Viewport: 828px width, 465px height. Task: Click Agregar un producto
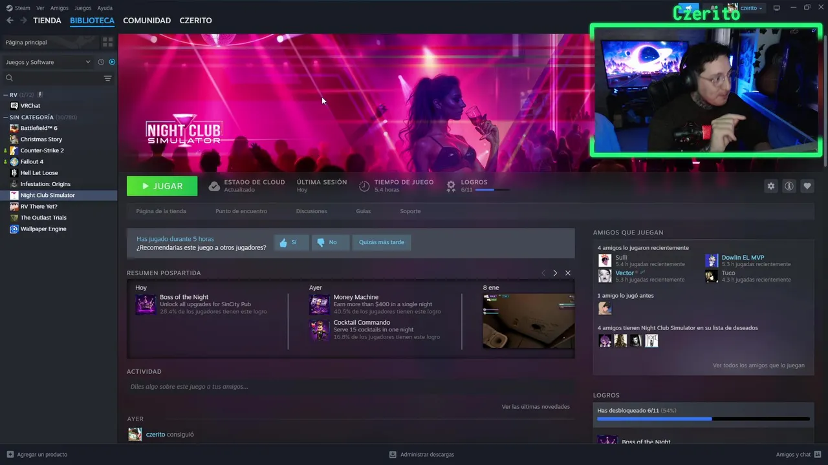click(x=37, y=455)
